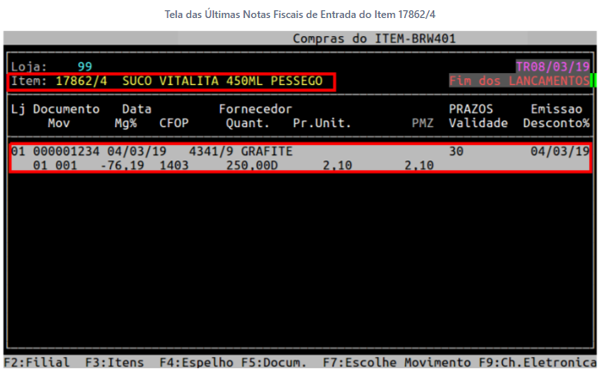Screen dimensions: 601x370
Task: Click the quantity value 250,00D
Action: click(252, 165)
